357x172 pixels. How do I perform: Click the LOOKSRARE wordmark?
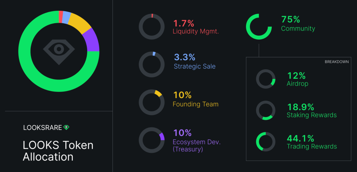coord(43,128)
